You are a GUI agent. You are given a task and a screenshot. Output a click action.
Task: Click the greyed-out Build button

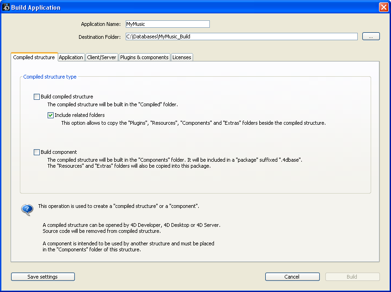[x=352, y=277]
